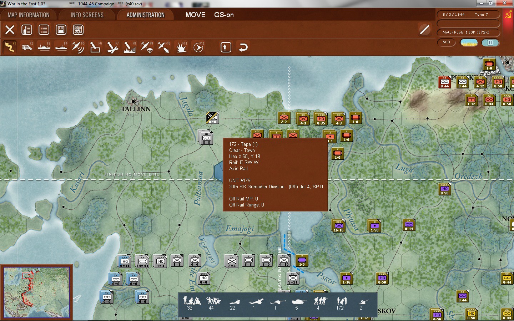Open the person-and-list administration icon
514x321 pixels.
pos(27,30)
